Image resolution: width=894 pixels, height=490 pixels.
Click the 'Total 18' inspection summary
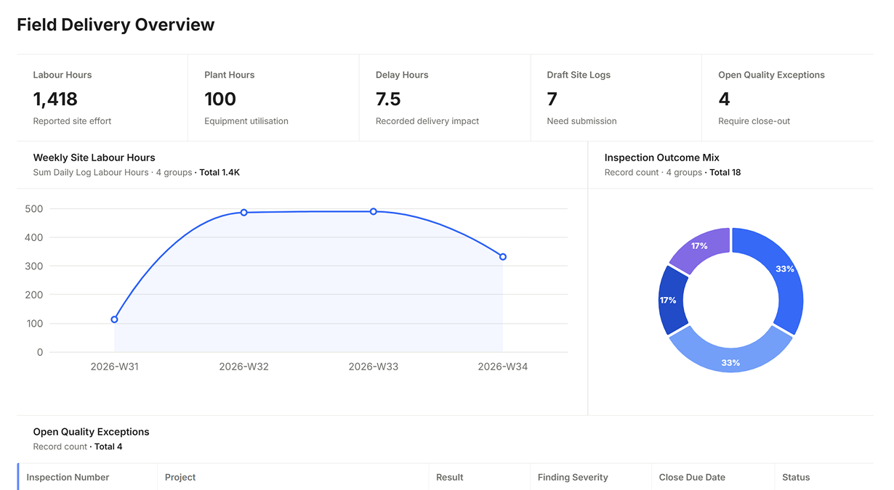tap(725, 173)
